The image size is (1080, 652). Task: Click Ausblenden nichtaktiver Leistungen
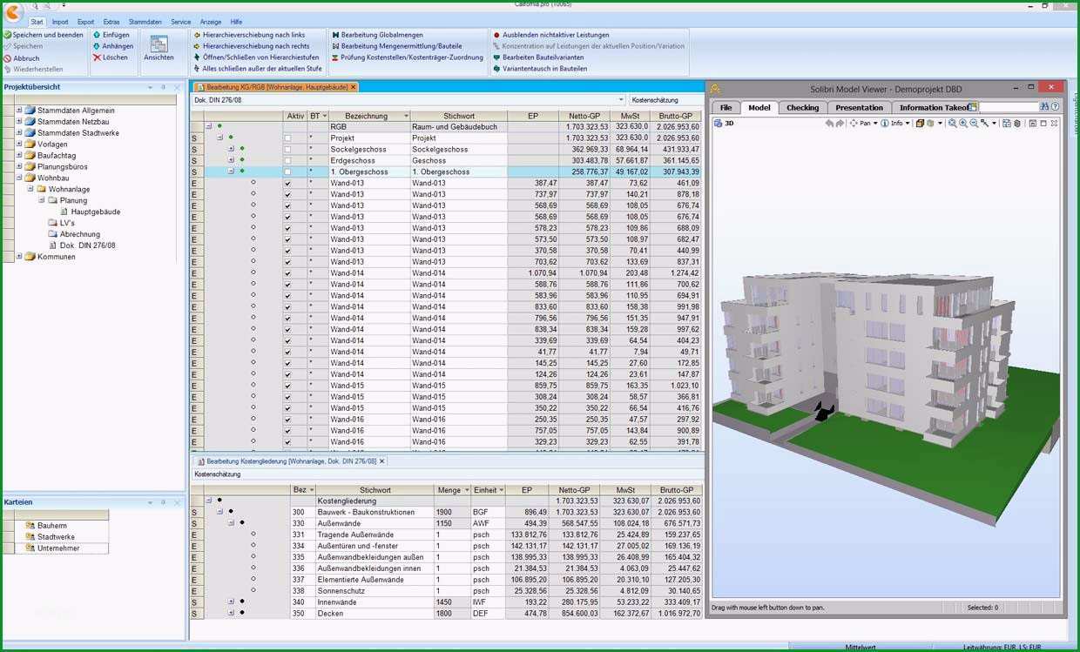coord(550,35)
